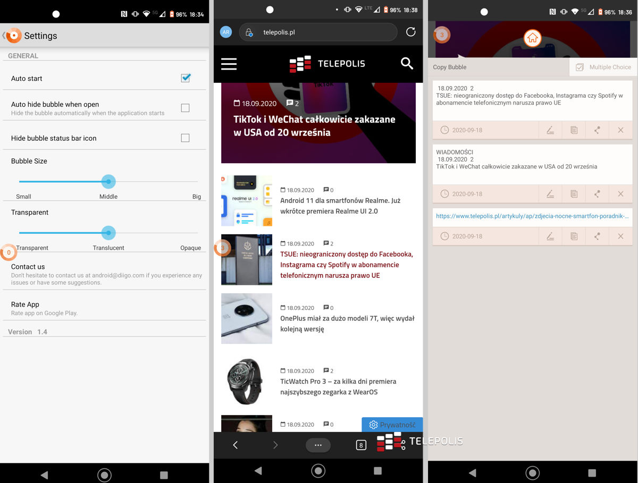Go back using browser back arrow
The height and width of the screenshot is (483, 638).
click(x=236, y=445)
